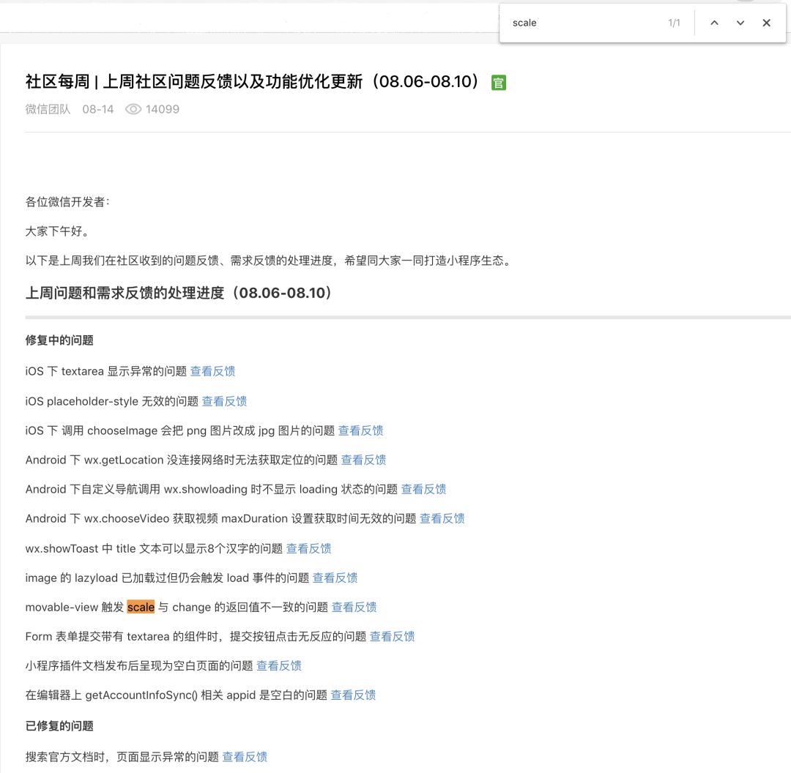Image resolution: width=791 pixels, height=773 pixels.
Task: Click the highlighted 'scale' search match
Action: click(x=141, y=607)
